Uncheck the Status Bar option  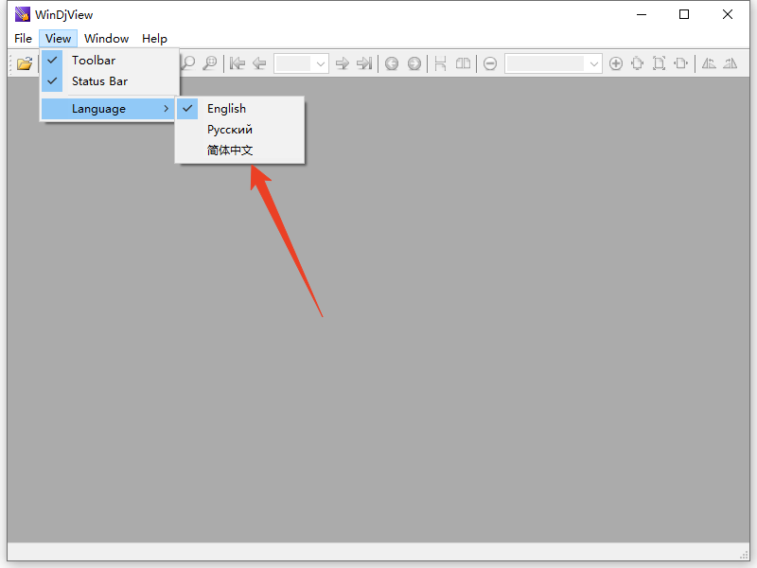99,81
